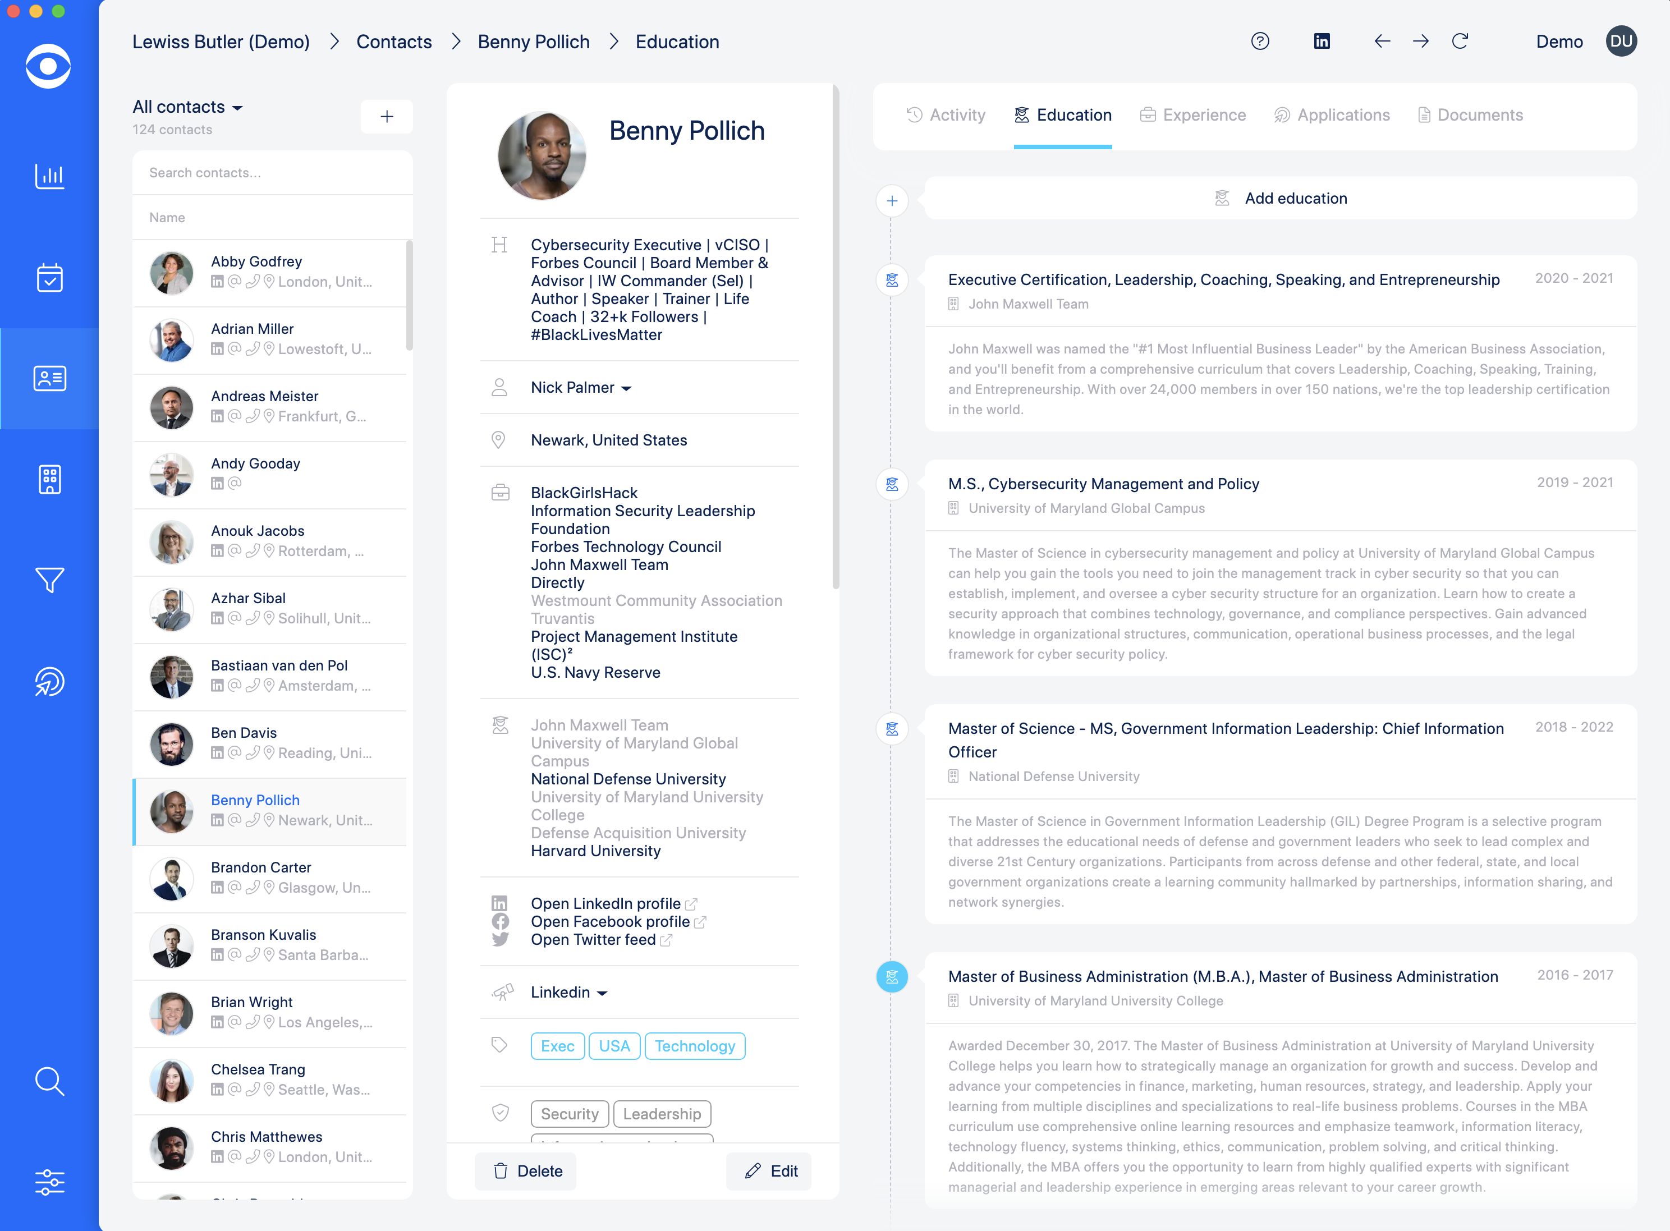
Task: Switch to the Documents tab
Action: coord(1470,115)
